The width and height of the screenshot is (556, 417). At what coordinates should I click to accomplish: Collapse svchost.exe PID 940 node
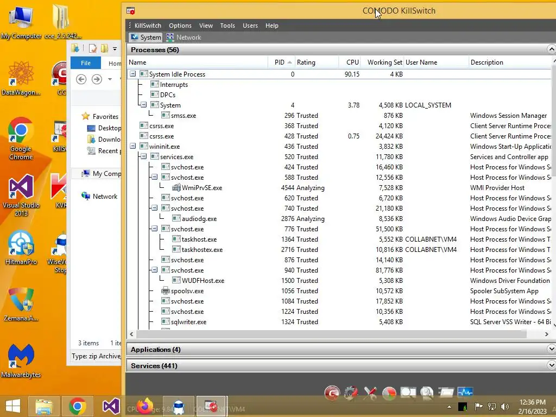[155, 270]
